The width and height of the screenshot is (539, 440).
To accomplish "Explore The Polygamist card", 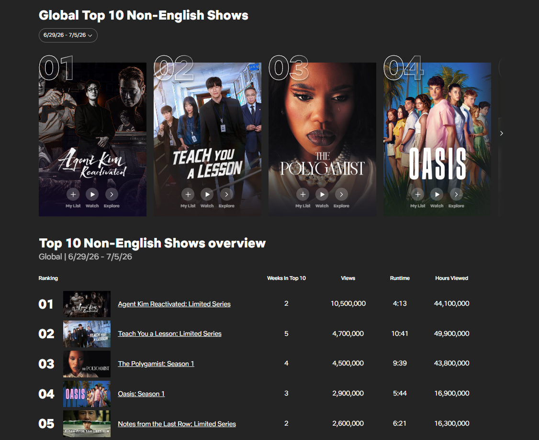I will point(341,194).
